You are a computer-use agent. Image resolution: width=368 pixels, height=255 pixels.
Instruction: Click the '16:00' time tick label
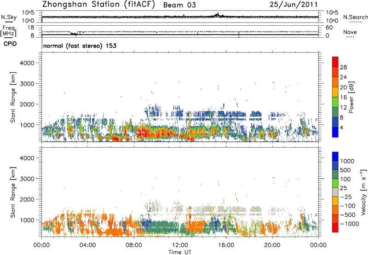(226, 245)
